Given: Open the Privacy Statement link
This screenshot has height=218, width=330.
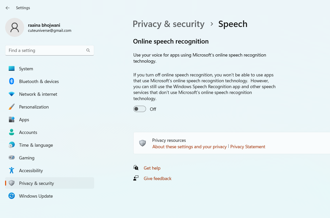Looking at the screenshot, I should (x=248, y=147).
